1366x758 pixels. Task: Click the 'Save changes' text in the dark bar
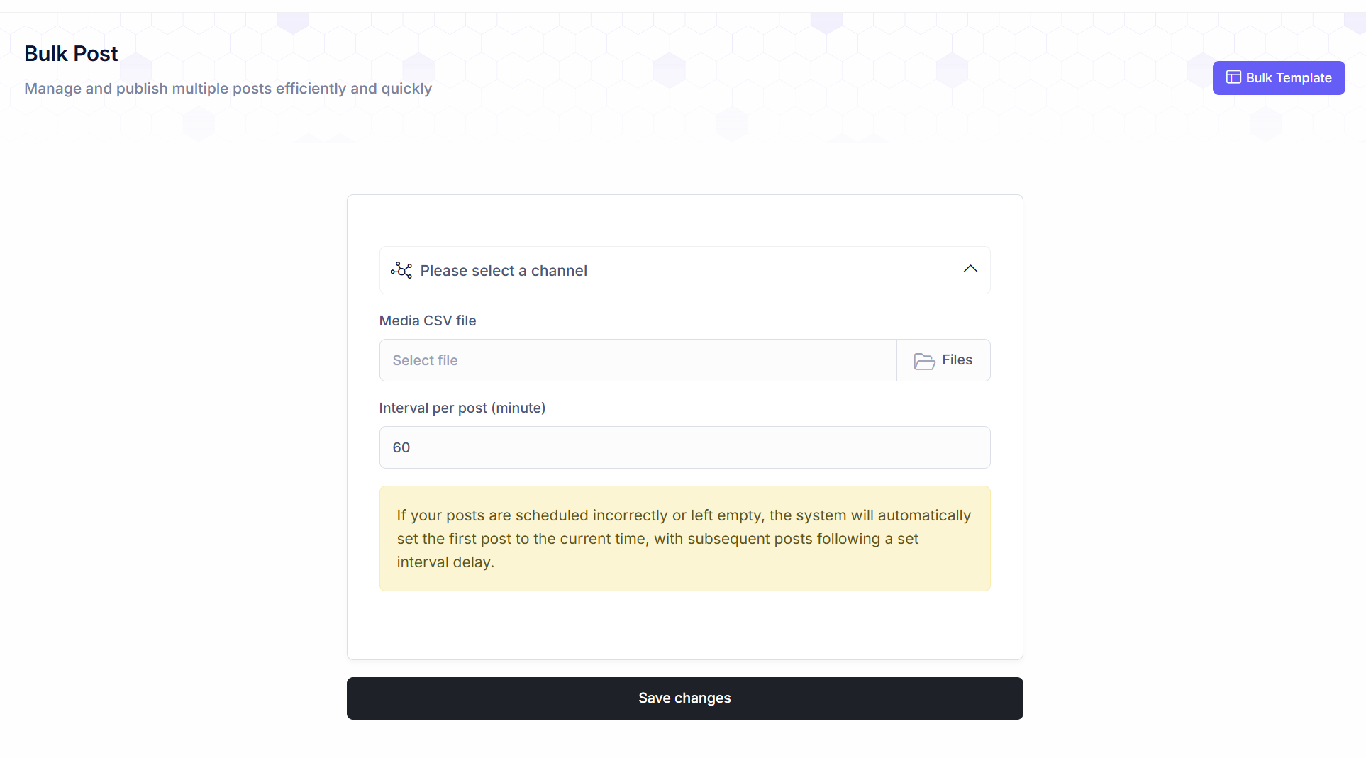(684, 698)
